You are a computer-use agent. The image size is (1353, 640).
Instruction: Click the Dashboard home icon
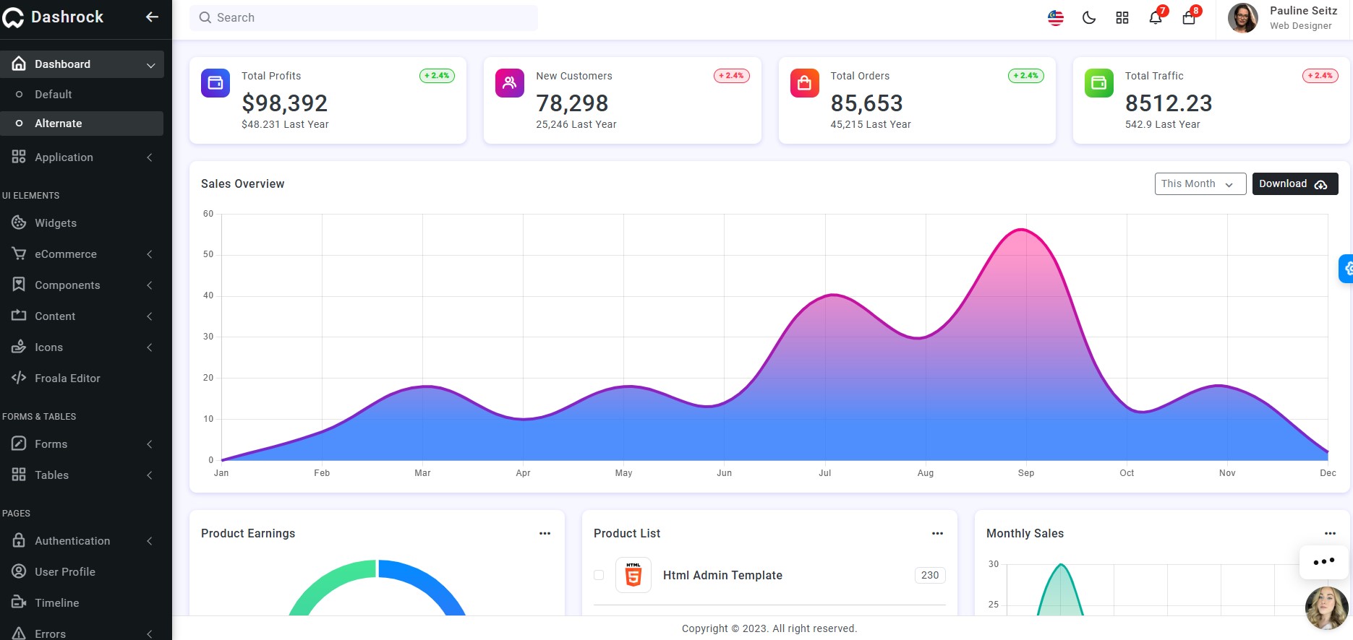(x=19, y=64)
